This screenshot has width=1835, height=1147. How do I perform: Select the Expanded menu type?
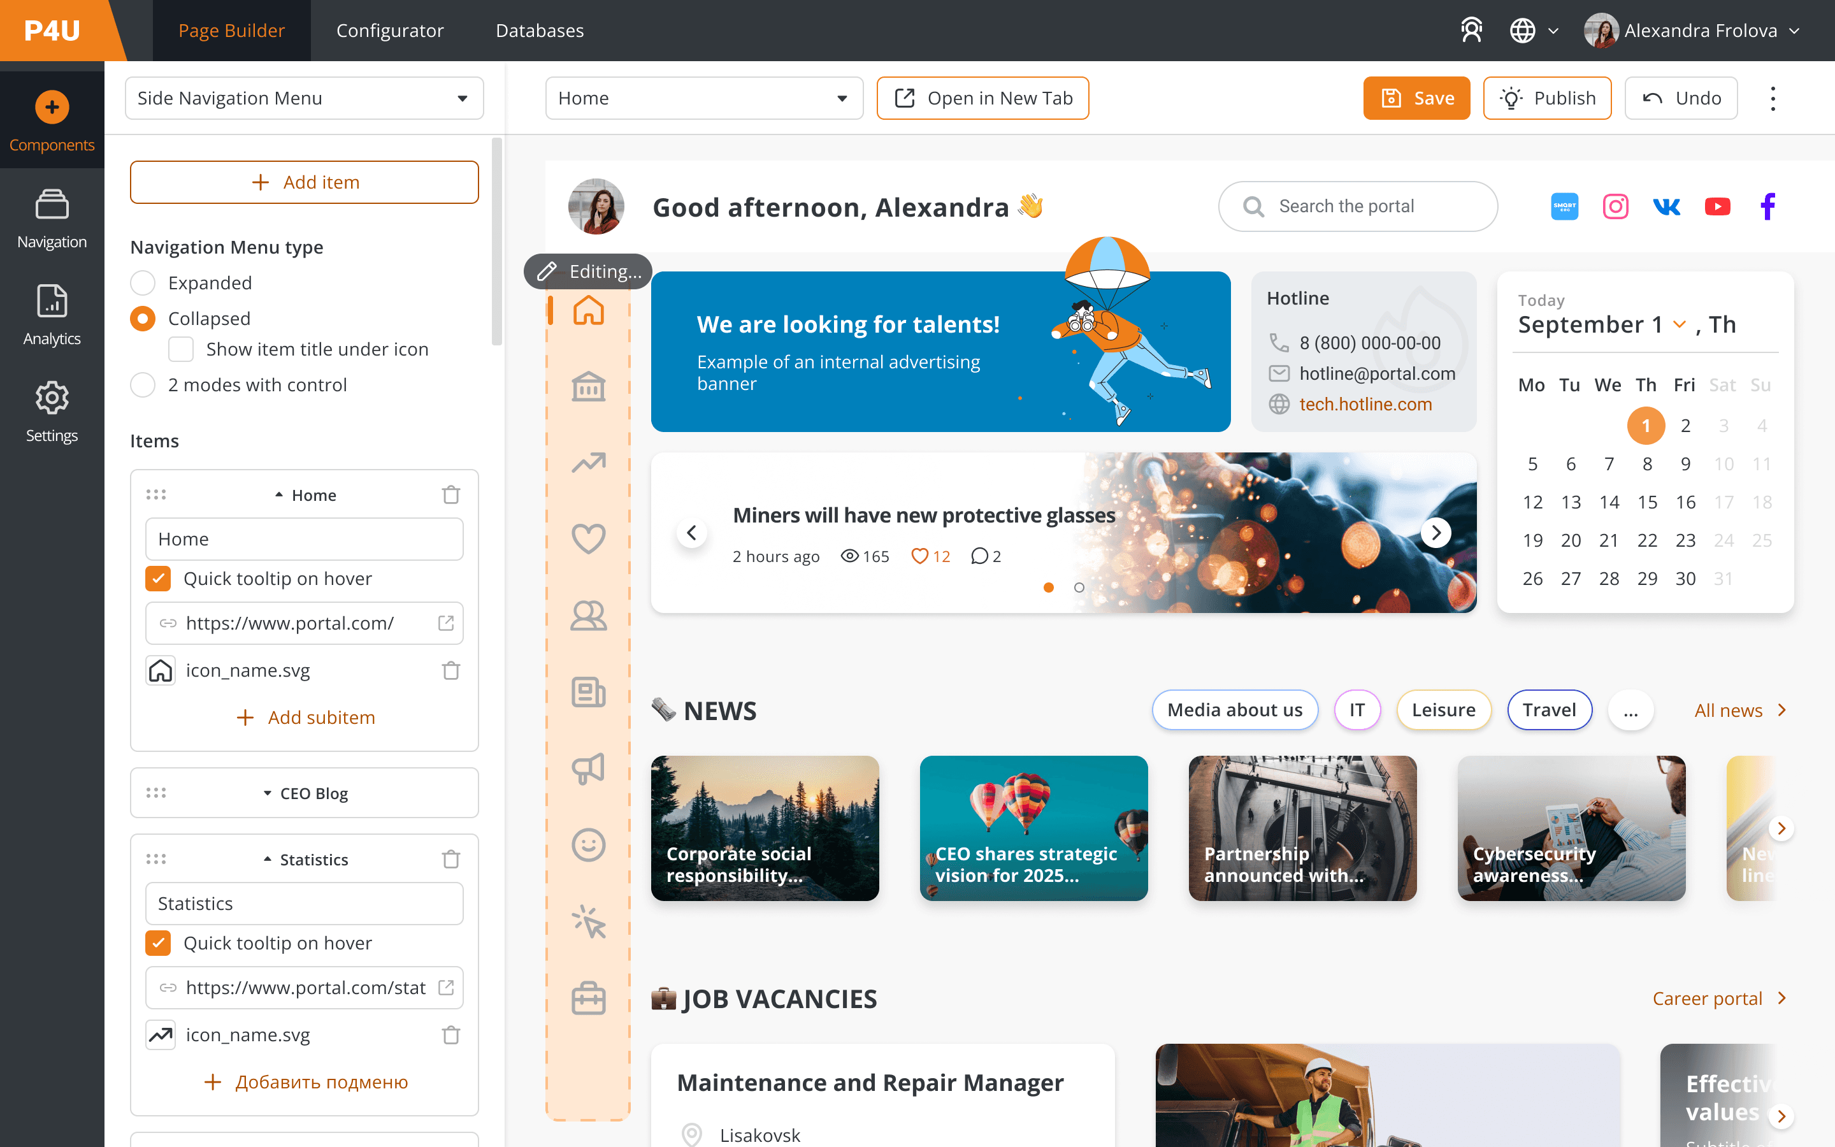(x=143, y=283)
